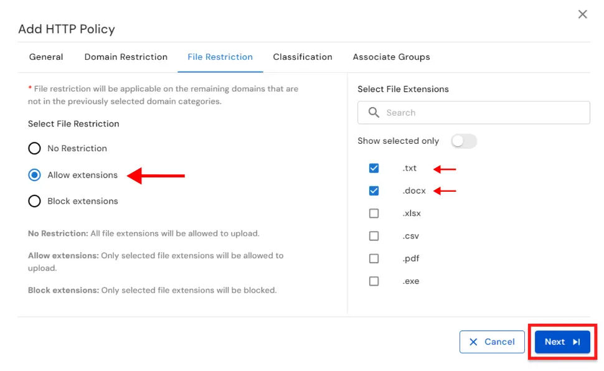Select the No Restriction radio button
Image resolution: width=604 pixels, height=371 pixels.
(x=35, y=149)
